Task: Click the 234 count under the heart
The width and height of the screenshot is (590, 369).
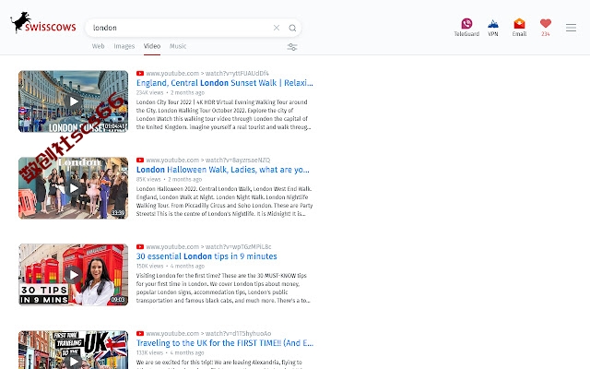Action: 546,34
